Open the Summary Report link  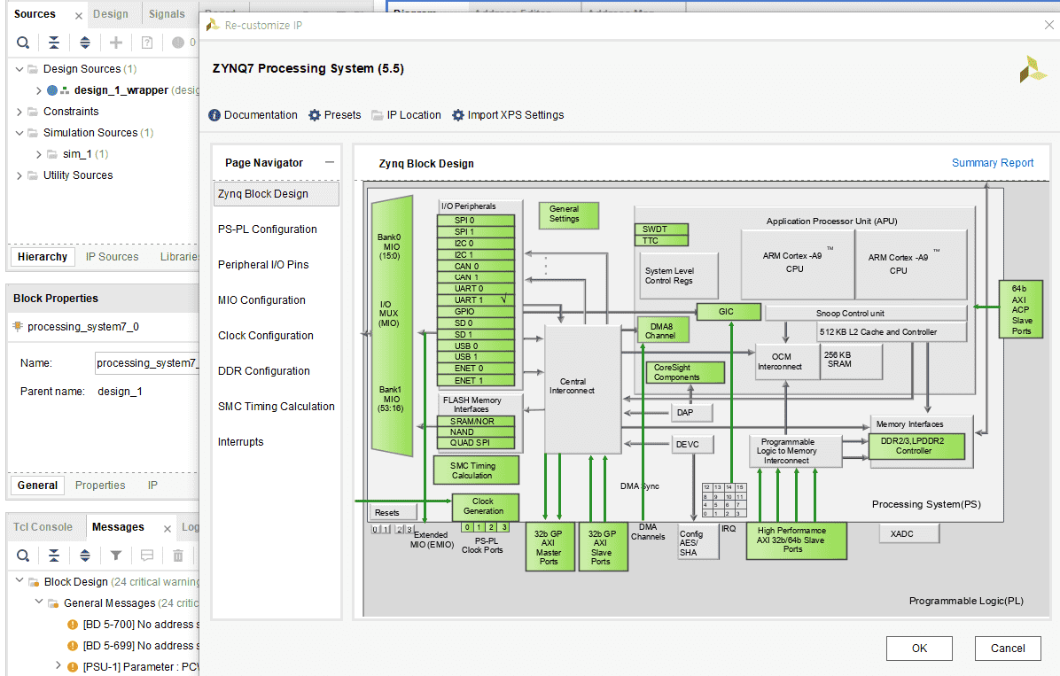coord(993,163)
